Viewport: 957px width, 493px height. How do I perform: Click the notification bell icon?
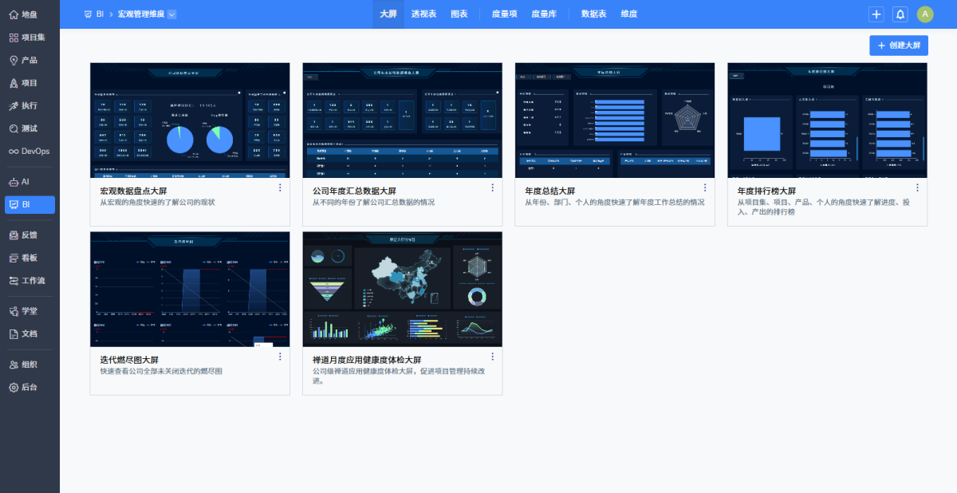click(900, 14)
